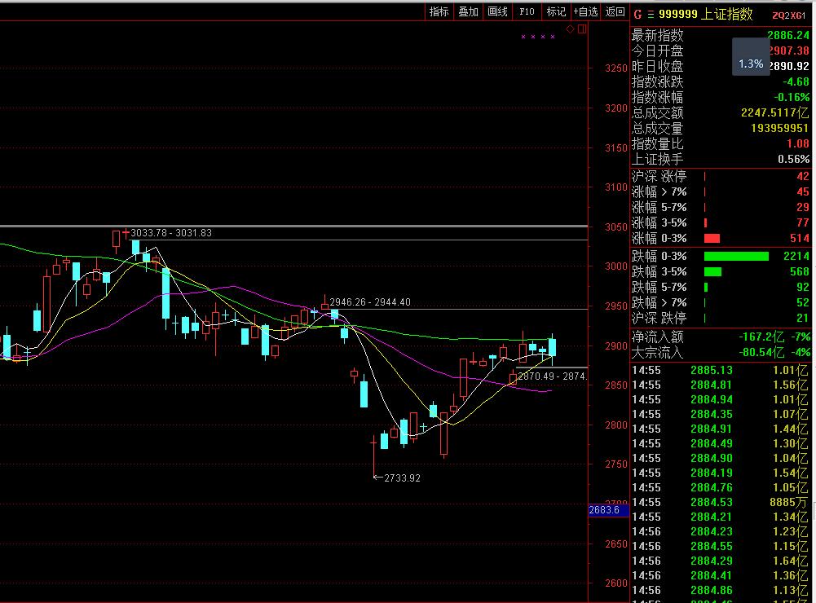Click the green three-line menu icon
The width and height of the screenshot is (816, 603).
click(650, 14)
